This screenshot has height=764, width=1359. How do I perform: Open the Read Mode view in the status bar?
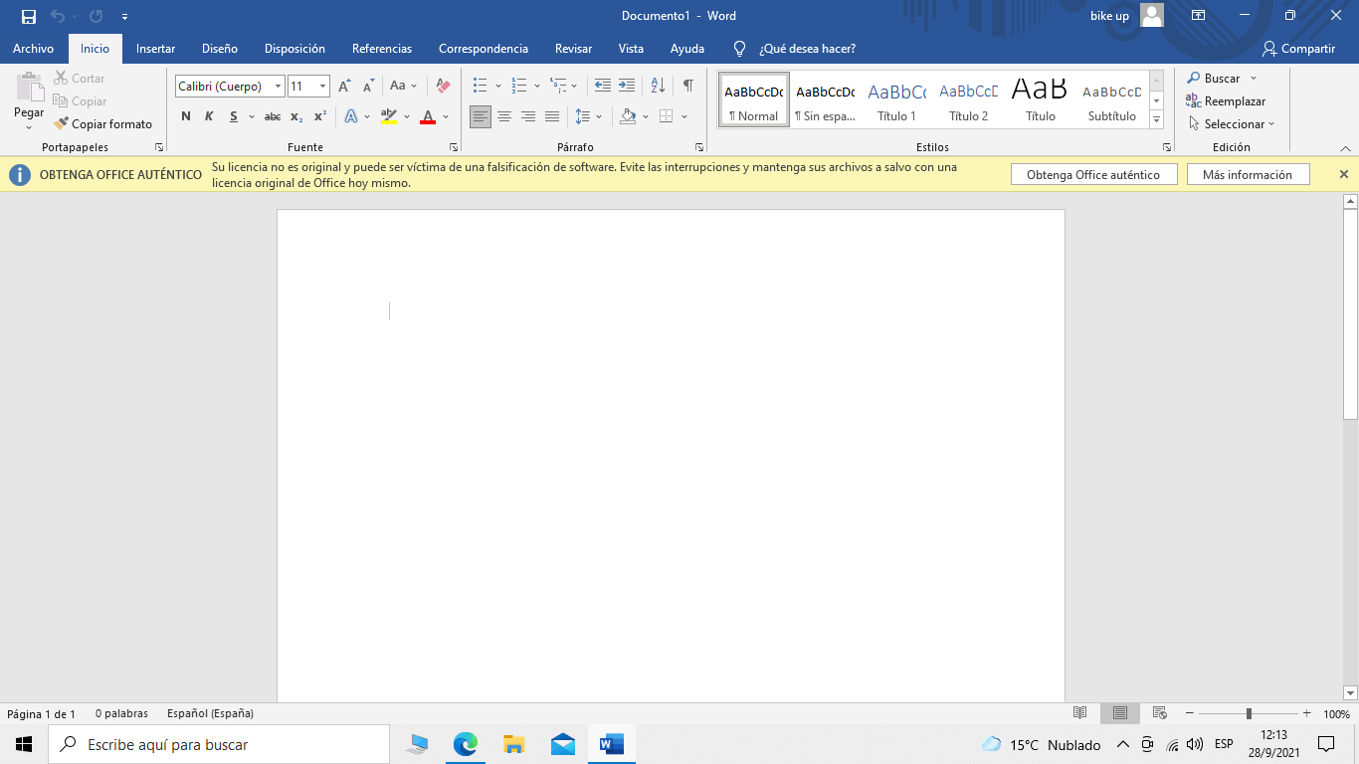[1080, 713]
